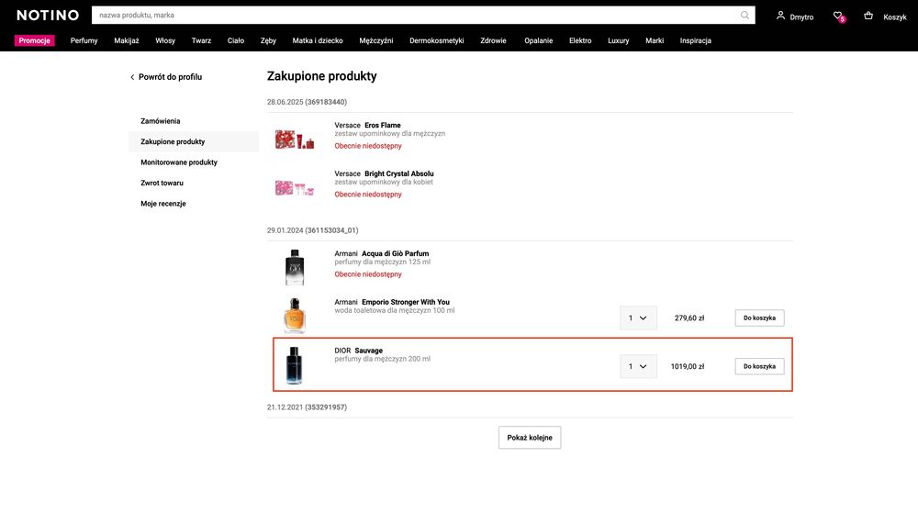Click Obecnie niedostępny under Acqua di Giò
The width and height of the screenshot is (918, 524).
[x=368, y=274]
